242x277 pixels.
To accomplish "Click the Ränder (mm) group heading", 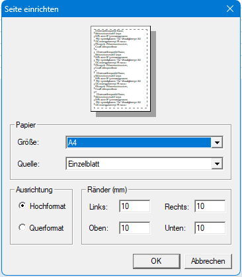I will [x=107, y=190].
